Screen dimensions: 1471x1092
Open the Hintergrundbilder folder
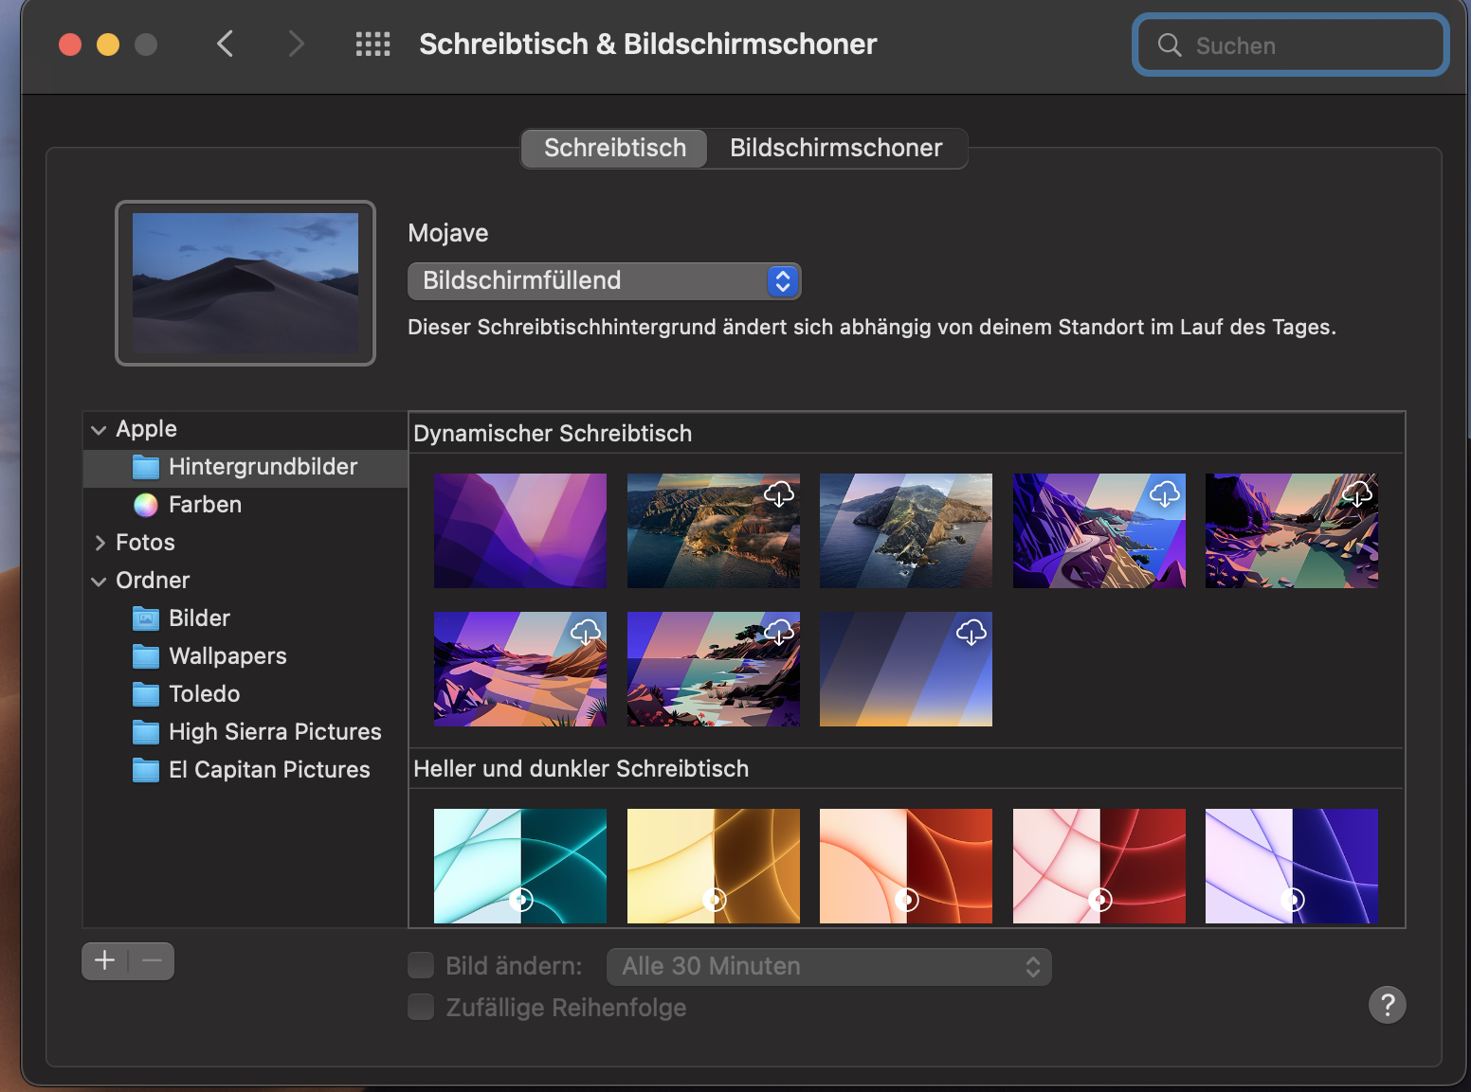pyautogui.click(x=263, y=467)
